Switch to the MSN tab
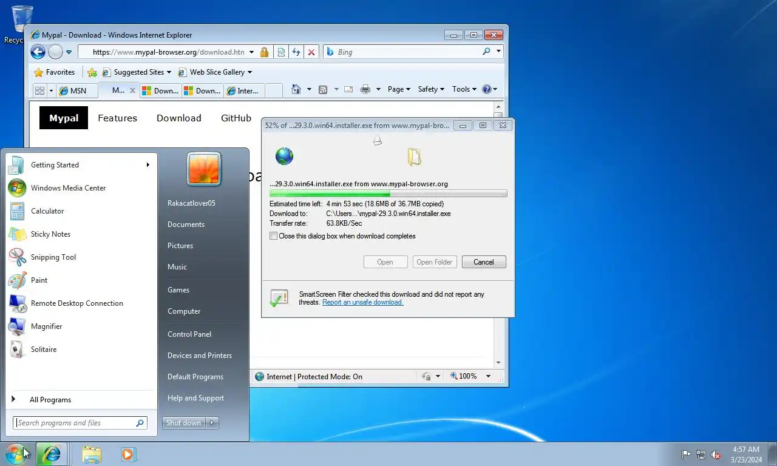 tap(76, 90)
